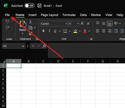
Task: Open the View tab
Action: point(109,15)
